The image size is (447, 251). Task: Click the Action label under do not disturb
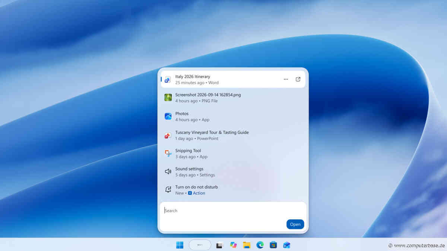pos(199,193)
